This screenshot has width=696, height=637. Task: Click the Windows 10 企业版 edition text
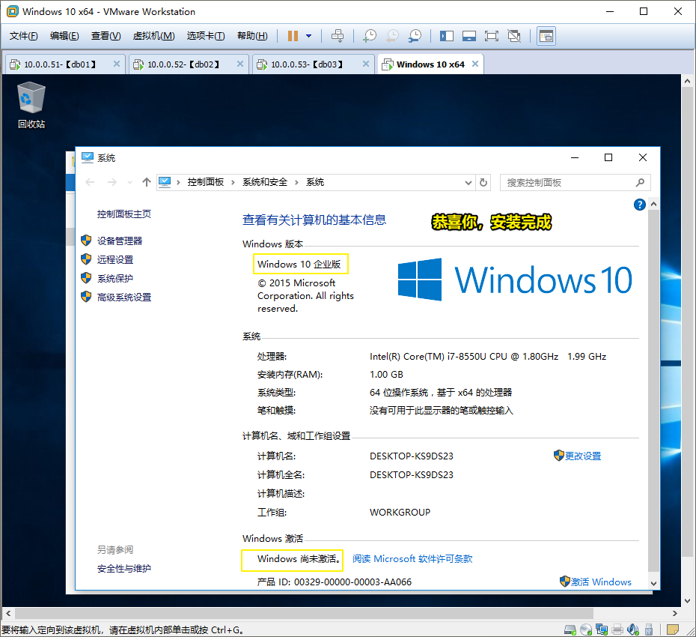point(299,264)
